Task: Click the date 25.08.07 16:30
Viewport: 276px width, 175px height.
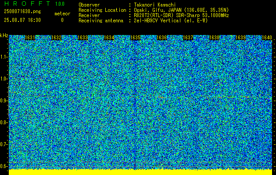Action: coord(22,20)
